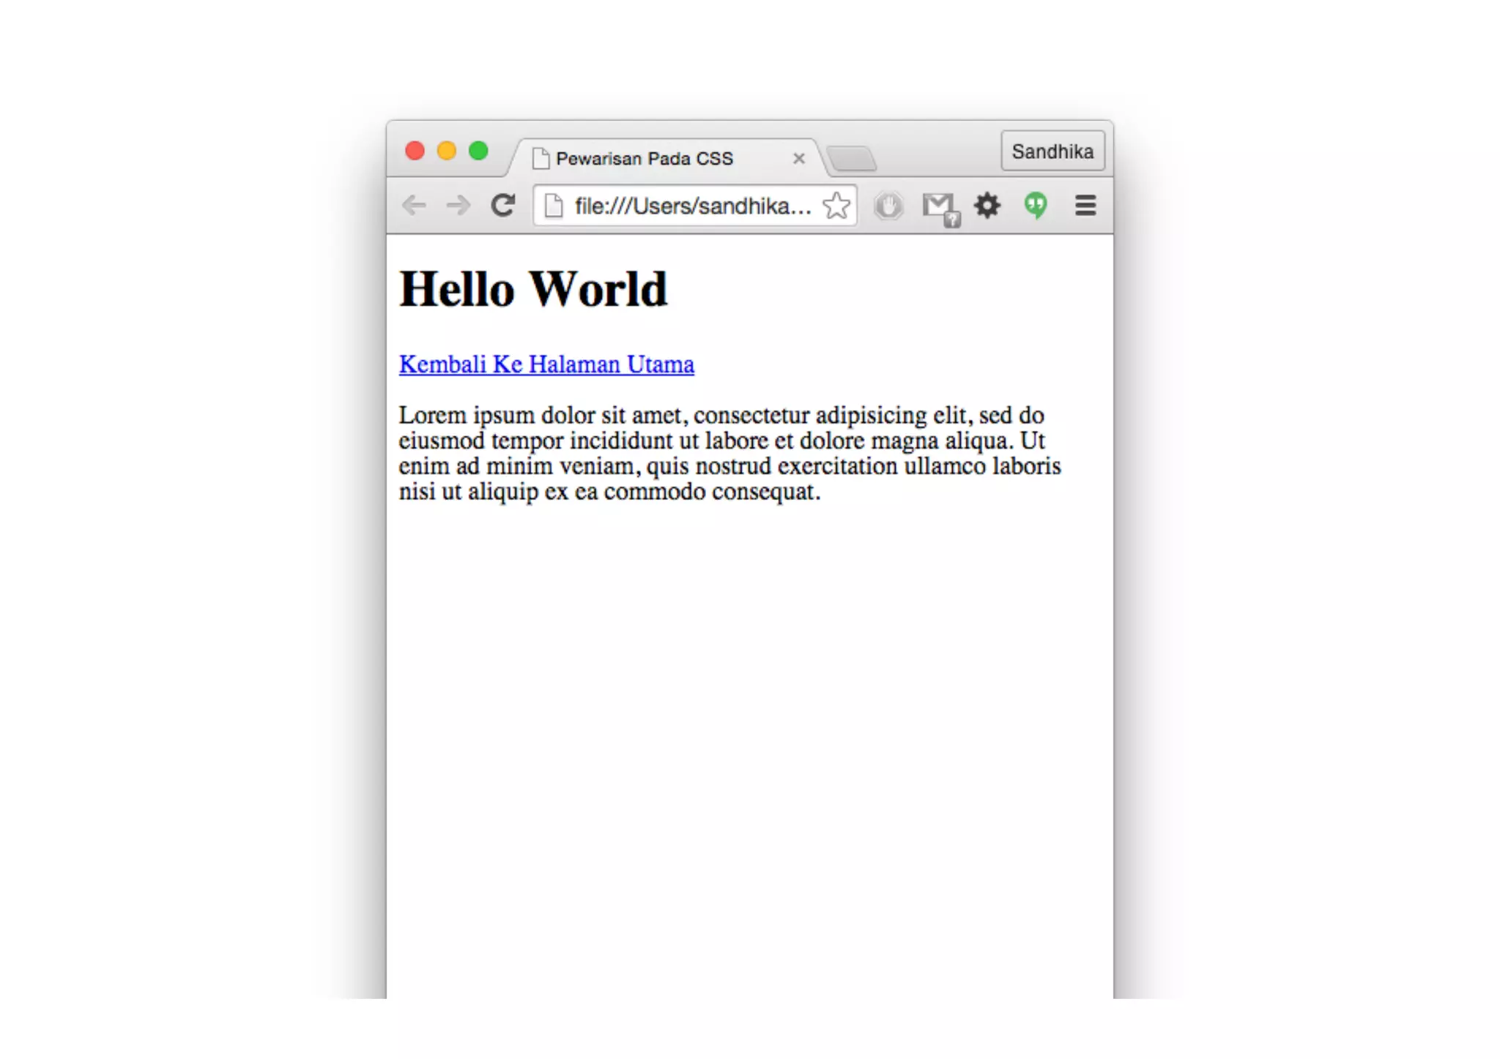Maximize the window with the green button
Image resolution: width=1500 pixels, height=1059 pixels.
478,151
